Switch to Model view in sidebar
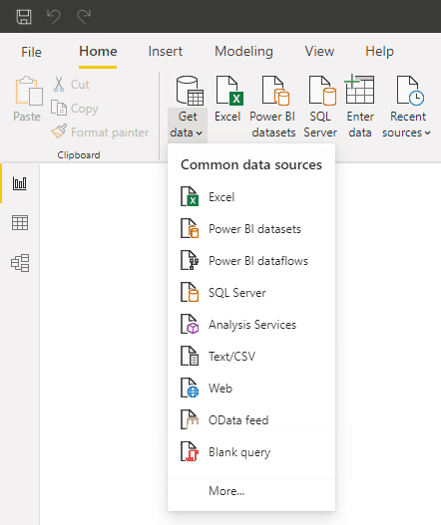 (20, 263)
